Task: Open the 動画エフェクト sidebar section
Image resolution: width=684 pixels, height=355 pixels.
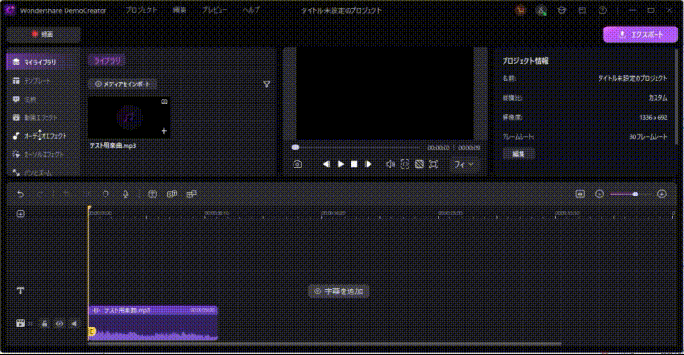Action: tap(43, 118)
